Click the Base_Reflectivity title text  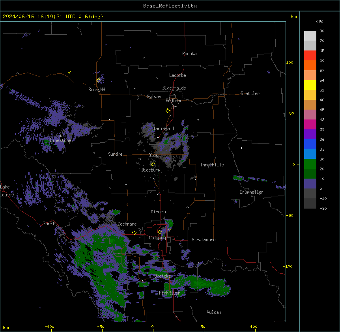(170, 6)
